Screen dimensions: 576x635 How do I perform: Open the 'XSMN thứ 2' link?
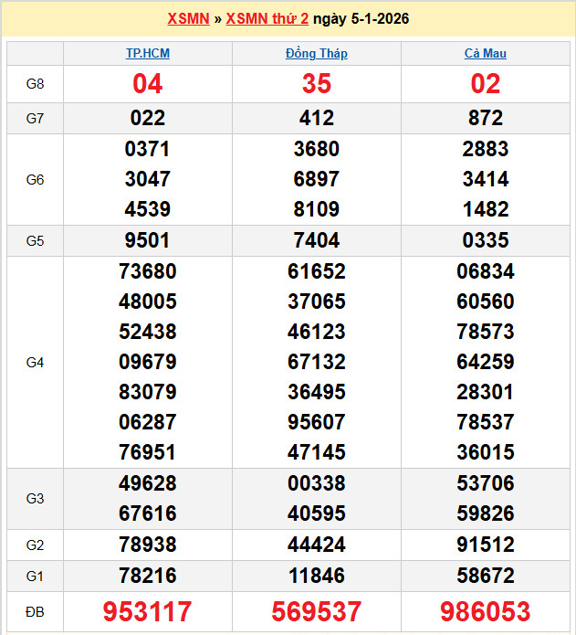tap(267, 19)
